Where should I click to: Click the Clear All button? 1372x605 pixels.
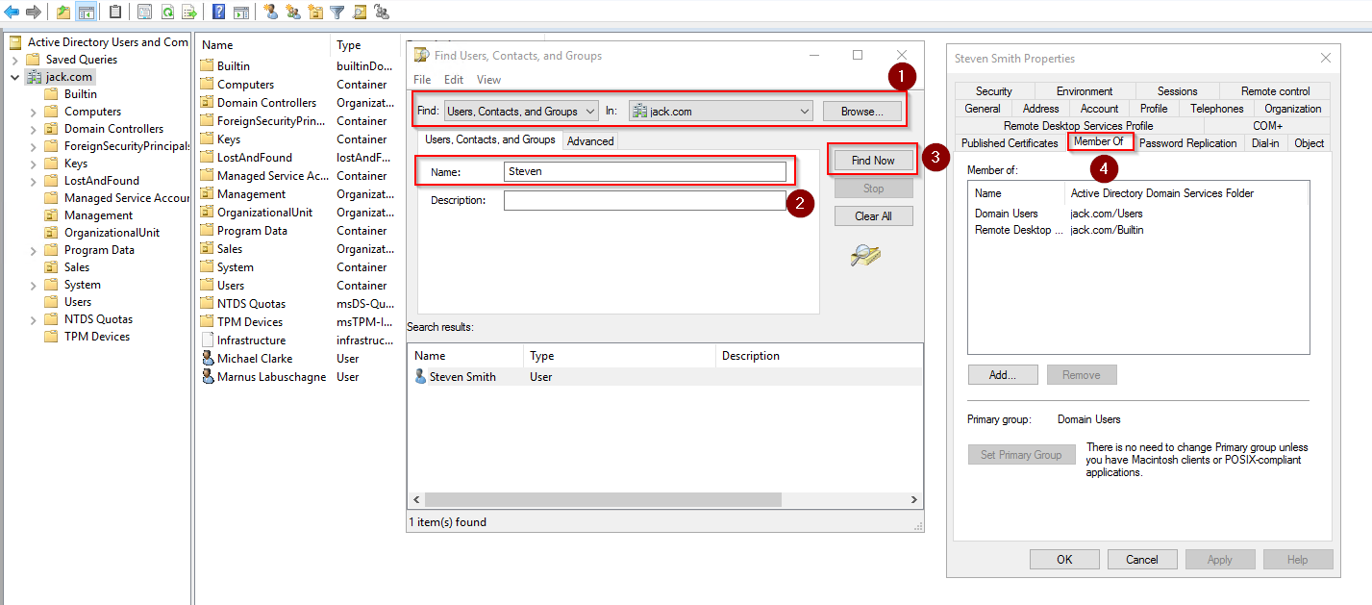pyautogui.click(x=873, y=215)
